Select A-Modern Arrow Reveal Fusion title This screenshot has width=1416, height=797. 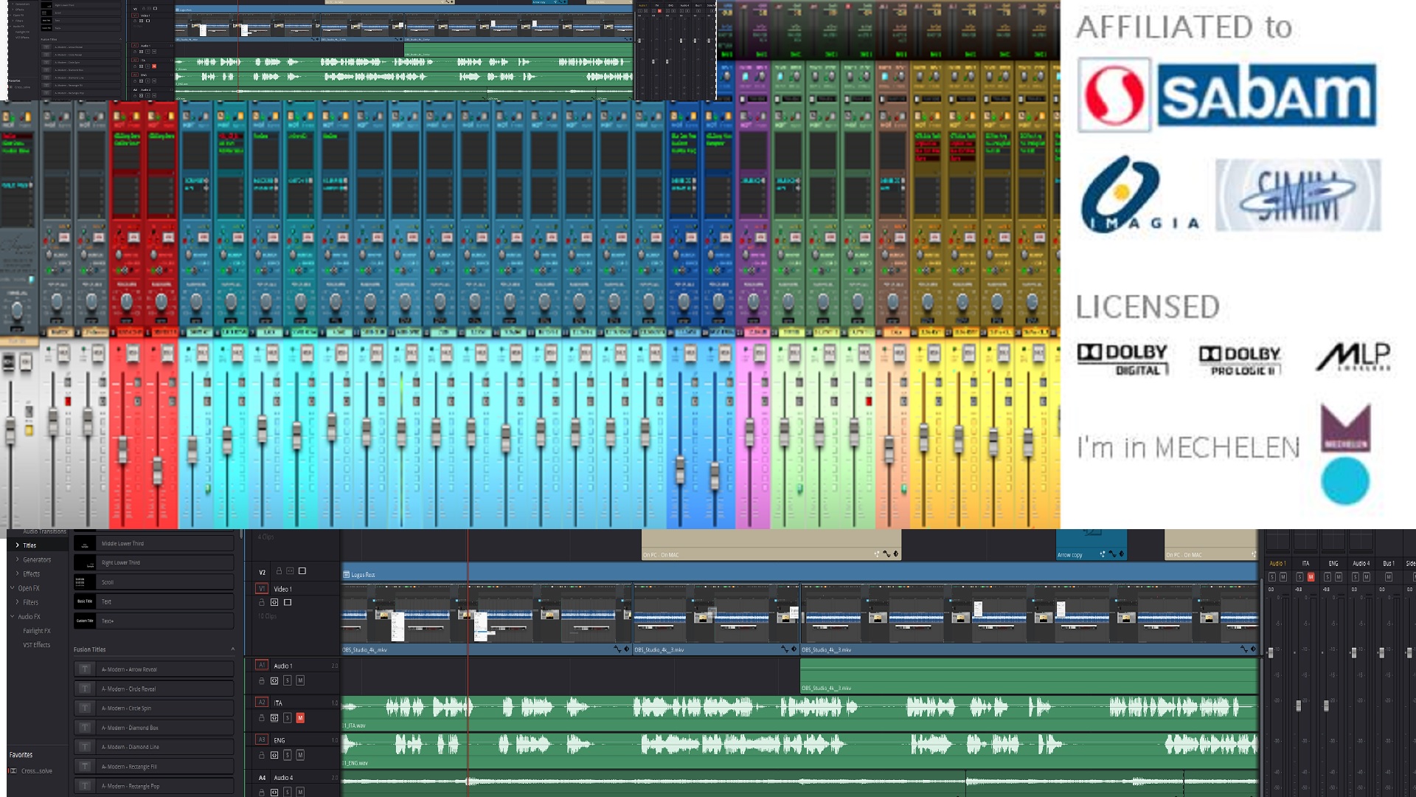coord(130,669)
